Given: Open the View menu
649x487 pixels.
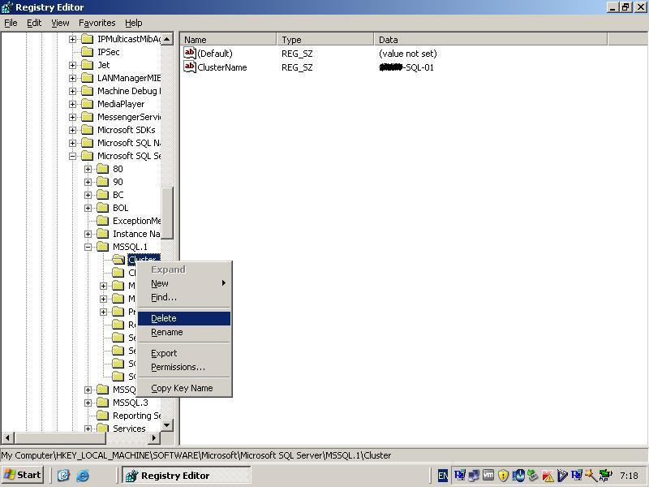Looking at the screenshot, I should [x=60, y=23].
